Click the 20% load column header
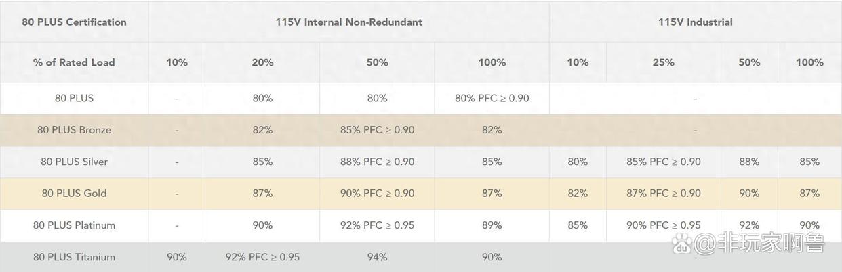Image resolution: width=842 pixels, height=272 pixels. (262, 62)
